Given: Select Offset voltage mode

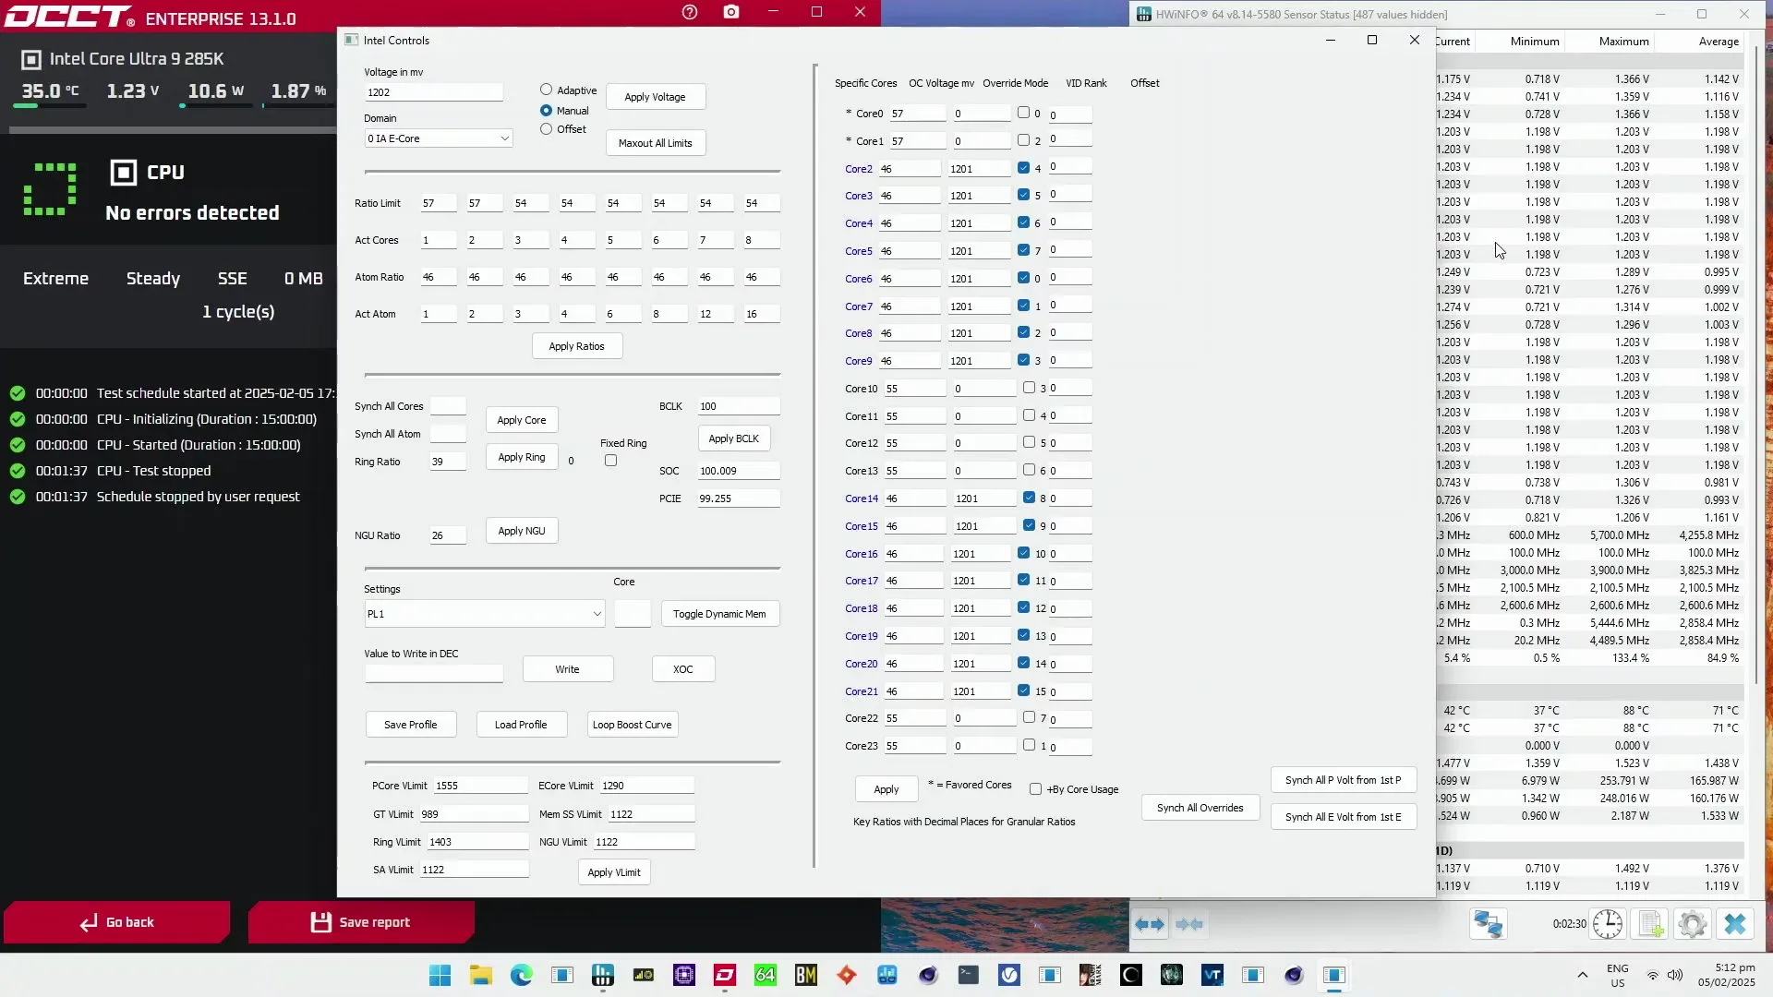Looking at the screenshot, I should coord(546,129).
